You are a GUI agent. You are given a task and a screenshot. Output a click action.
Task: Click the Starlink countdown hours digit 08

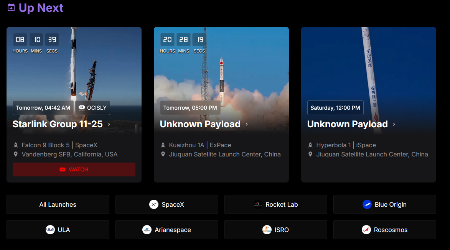(x=20, y=39)
